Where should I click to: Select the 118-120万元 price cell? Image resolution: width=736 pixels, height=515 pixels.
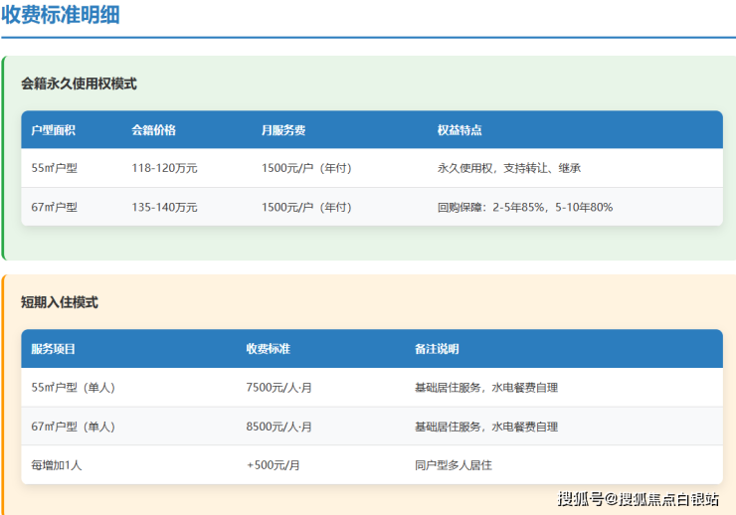[164, 168]
